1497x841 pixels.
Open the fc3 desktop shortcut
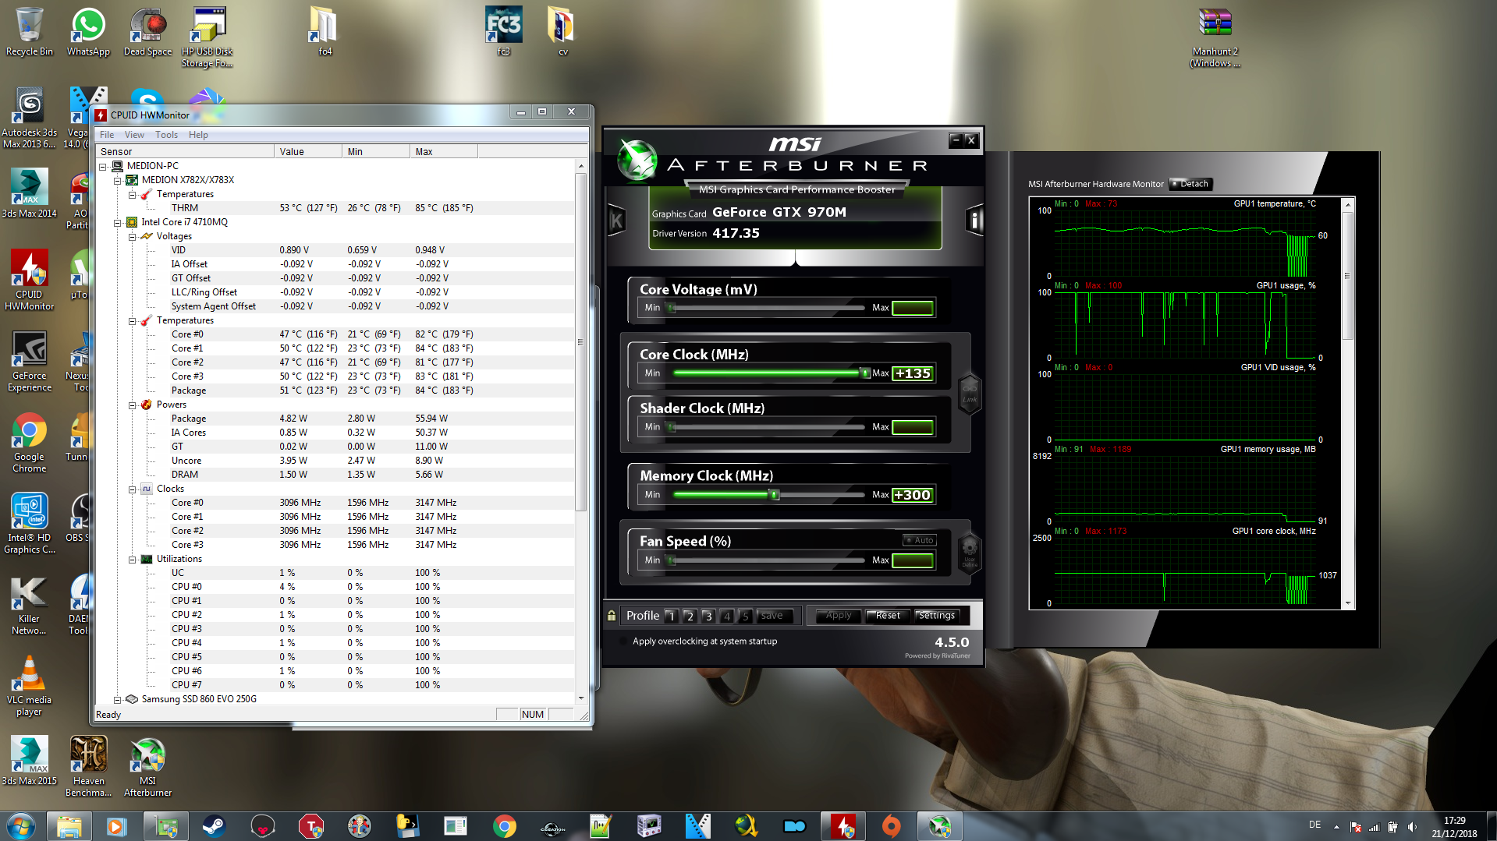[x=503, y=32]
